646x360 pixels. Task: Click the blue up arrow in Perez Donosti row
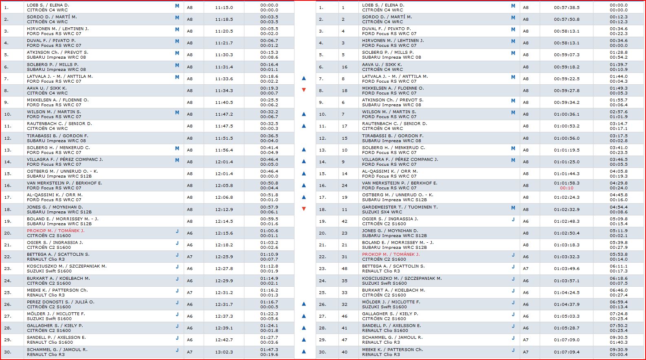pyautogui.click(x=304, y=304)
